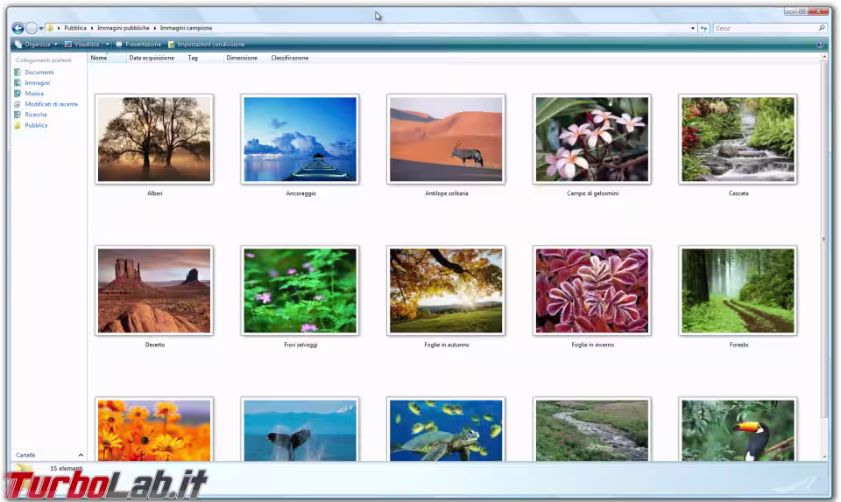
Task: Sort by the Tag column header
Action: pos(193,58)
